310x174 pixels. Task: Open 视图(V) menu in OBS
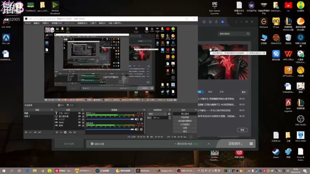46,23
